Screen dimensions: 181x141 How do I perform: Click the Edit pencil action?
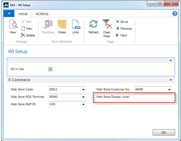pos(26,22)
